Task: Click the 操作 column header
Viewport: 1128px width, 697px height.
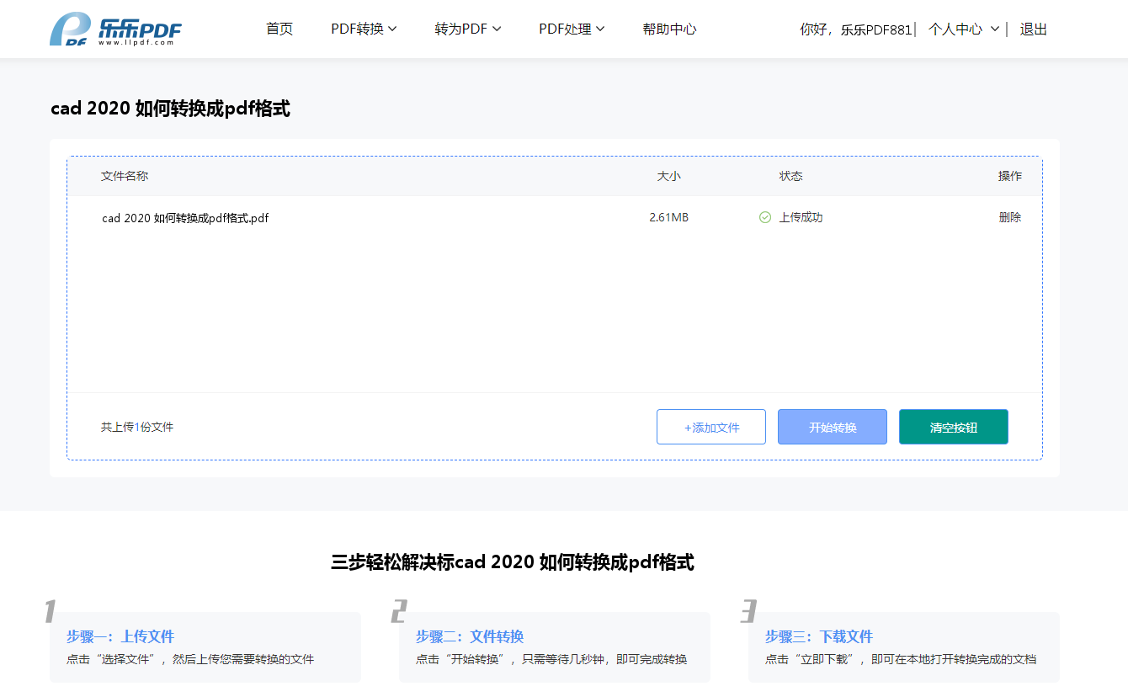Action: 1010,176
